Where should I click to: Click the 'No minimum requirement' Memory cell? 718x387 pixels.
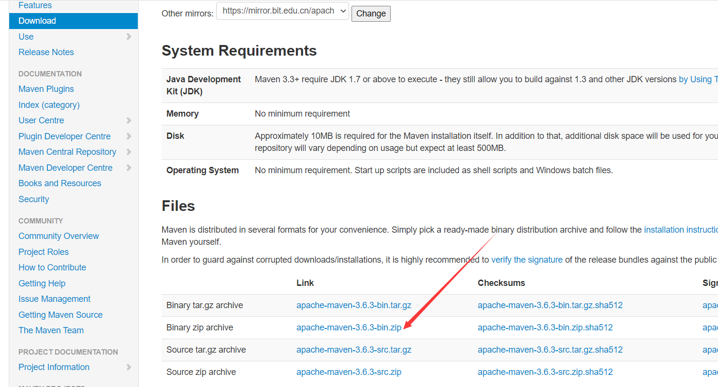302,114
